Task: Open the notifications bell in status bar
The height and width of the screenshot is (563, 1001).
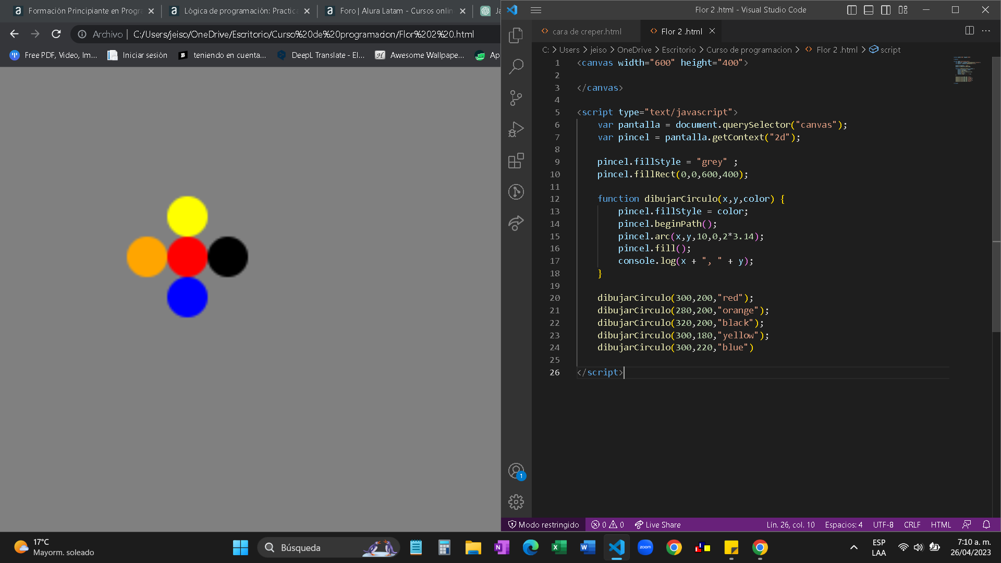Action: point(986,525)
